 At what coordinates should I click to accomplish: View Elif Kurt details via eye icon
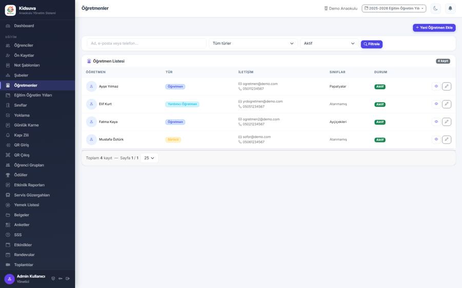click(436, 104)
